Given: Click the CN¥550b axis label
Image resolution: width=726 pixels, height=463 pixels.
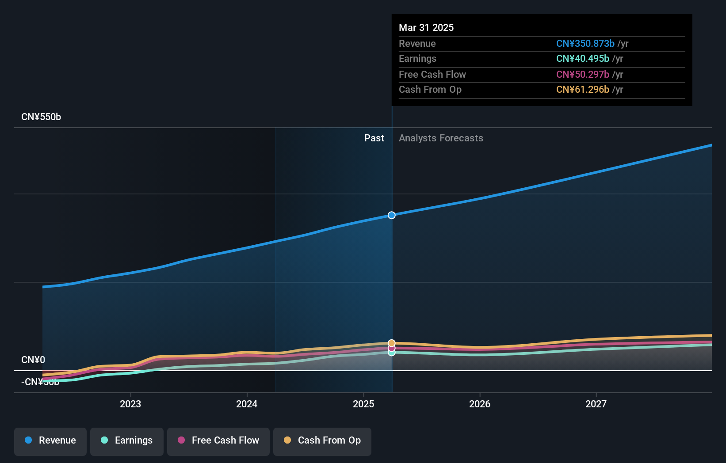Looking at the screenshot, I should [41, 117].
